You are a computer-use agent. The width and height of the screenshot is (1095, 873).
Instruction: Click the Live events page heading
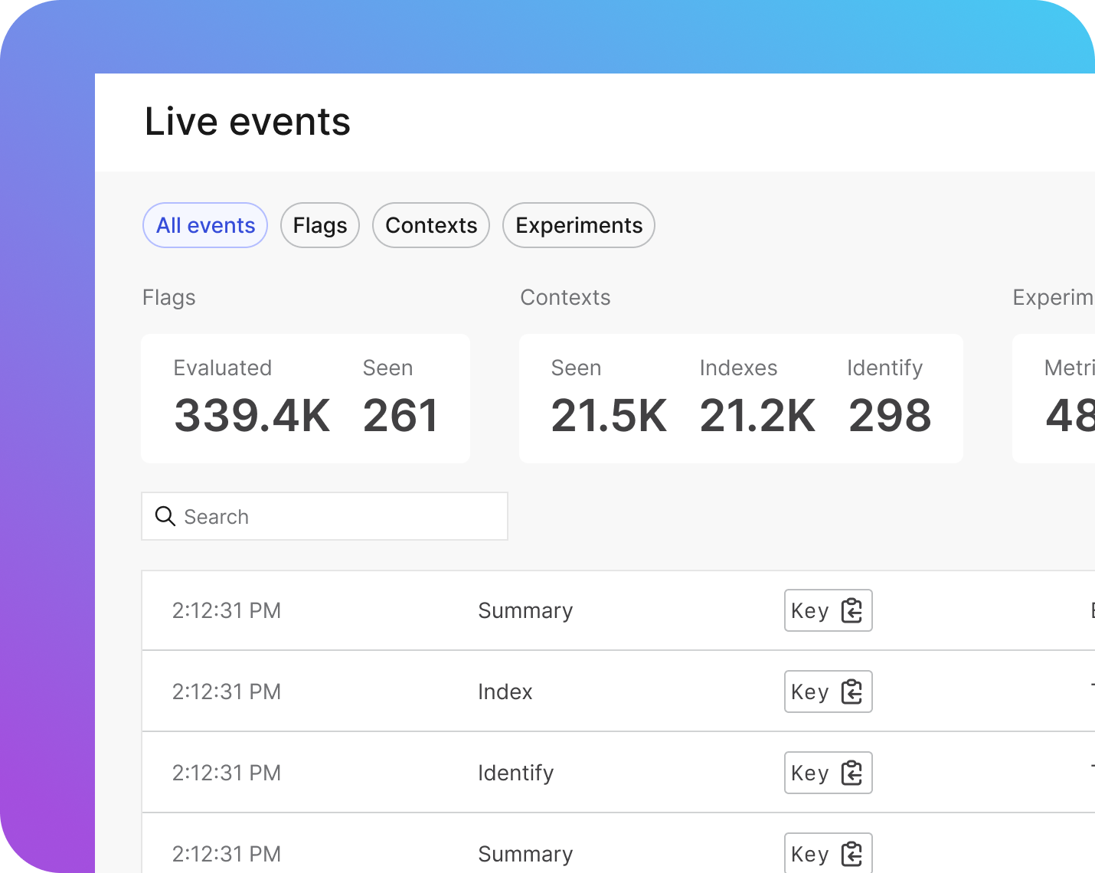click(x=247, y=122)
